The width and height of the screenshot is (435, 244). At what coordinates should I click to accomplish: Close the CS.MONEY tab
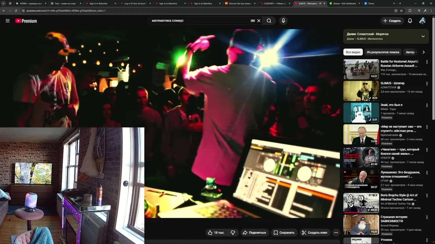[x=289, y=3]
